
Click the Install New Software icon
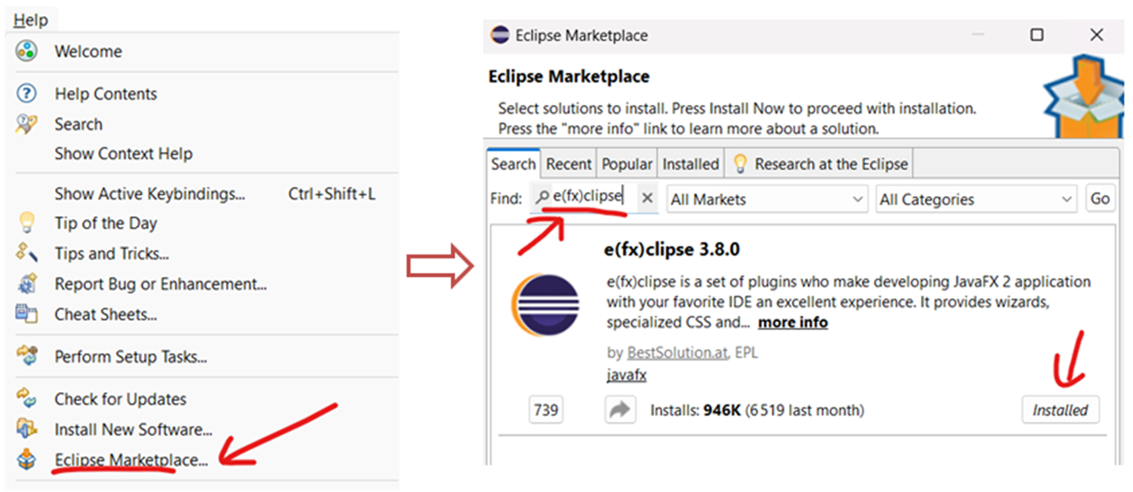26,428
